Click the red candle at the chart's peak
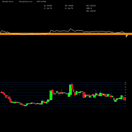132x132 pixels. coord(72,87)
